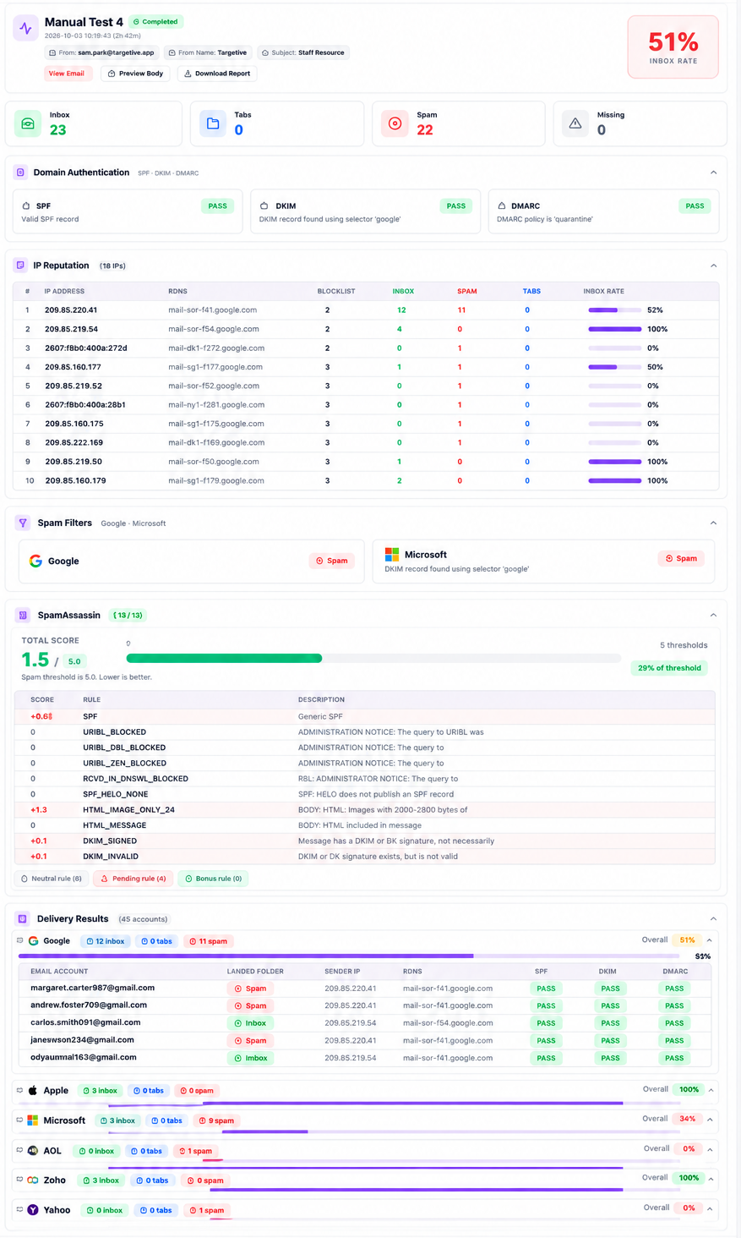Select the Bonus rule (0) filter
This screenshot has height=1238, width=741.
click(x=213, y=879)
